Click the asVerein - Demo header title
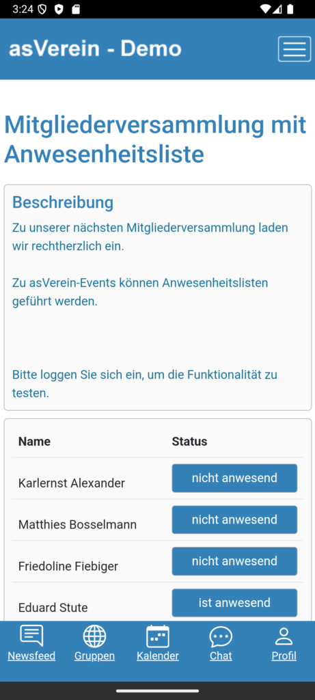Screen dimensions: 315x700 [95, 49]
